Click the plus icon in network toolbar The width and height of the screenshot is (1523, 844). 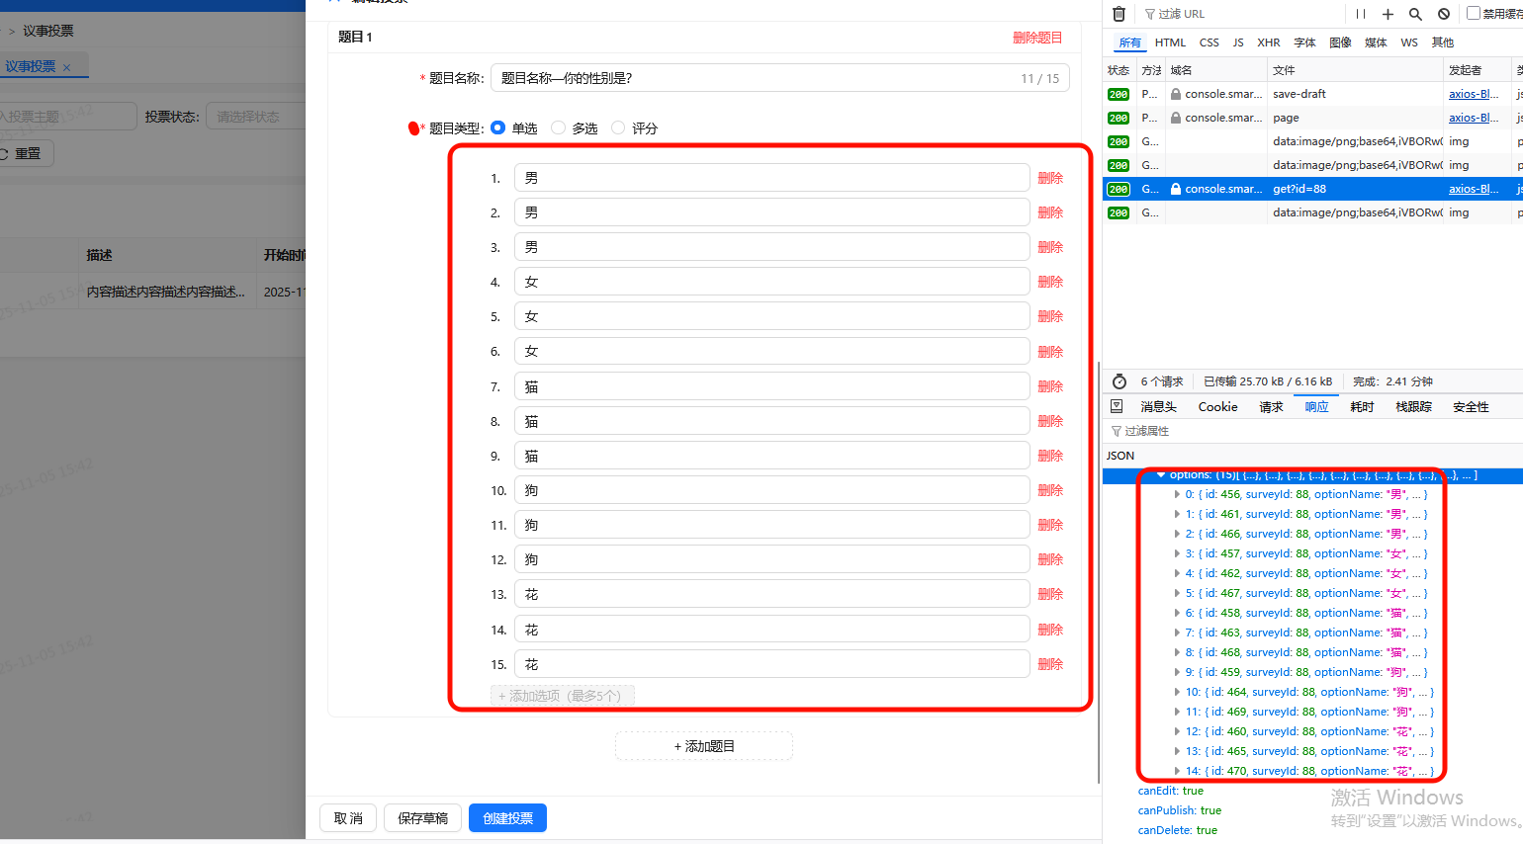coord(1388,14)
